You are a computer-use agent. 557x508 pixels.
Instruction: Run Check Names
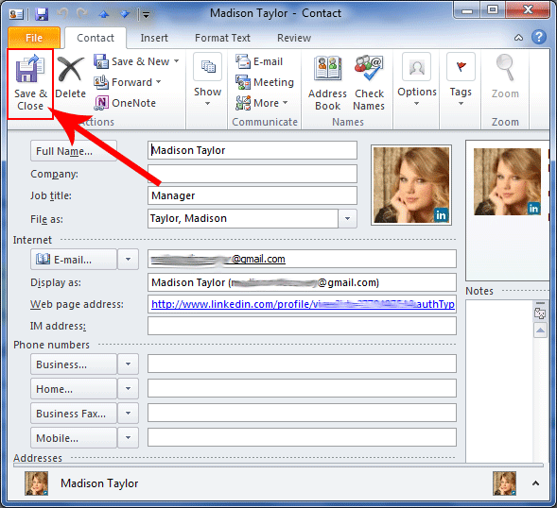point(369,84)
